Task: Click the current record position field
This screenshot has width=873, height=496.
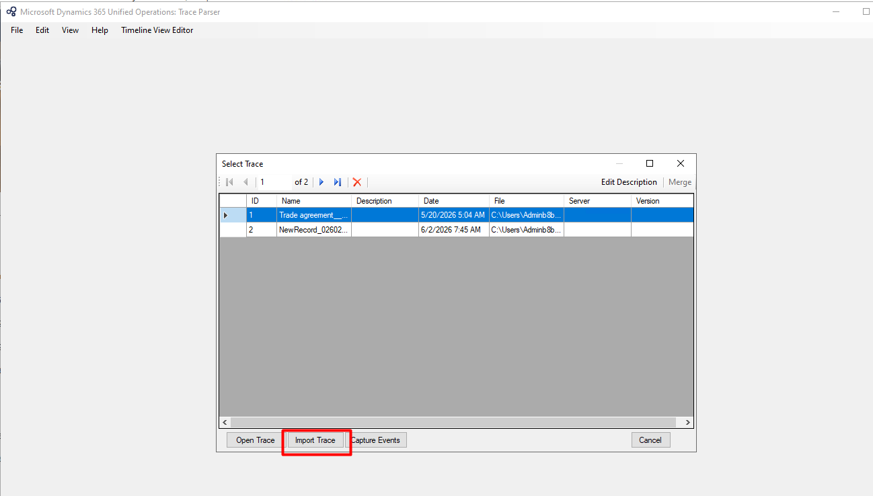Action: coord(274,182)
